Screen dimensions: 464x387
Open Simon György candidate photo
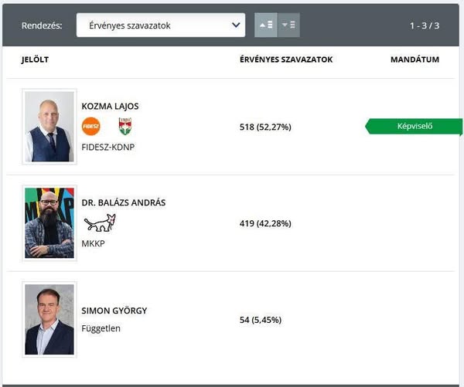coord(49,319)
